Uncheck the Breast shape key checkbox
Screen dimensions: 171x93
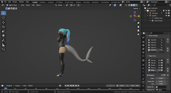pos(162,65)
